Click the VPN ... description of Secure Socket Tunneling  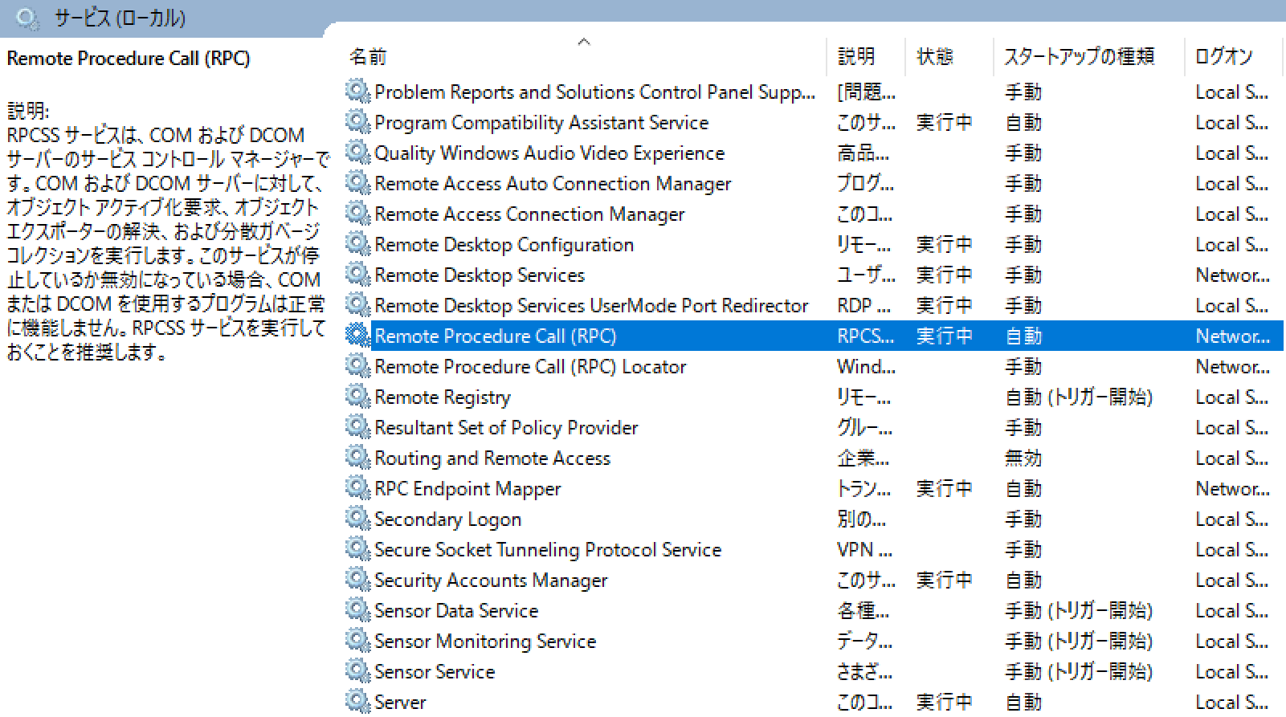(x=865, y=550)
